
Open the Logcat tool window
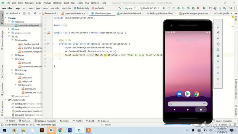point(103,121)
